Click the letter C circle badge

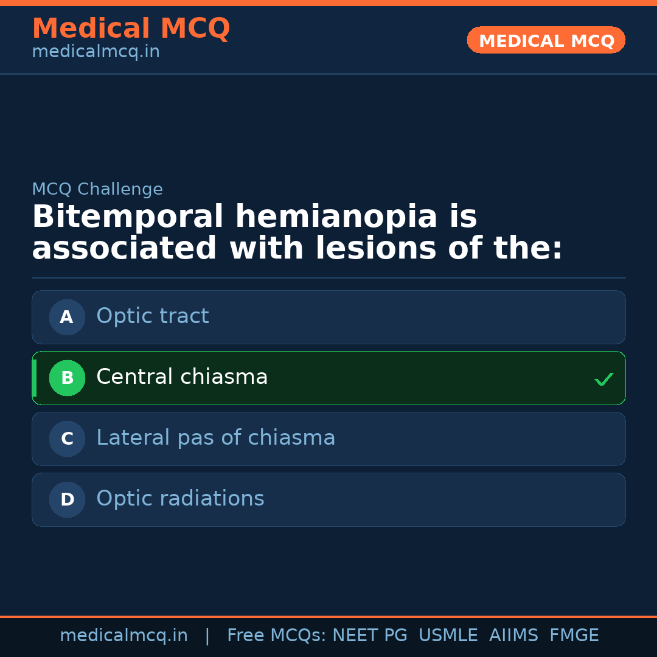[x=67, y=439]
